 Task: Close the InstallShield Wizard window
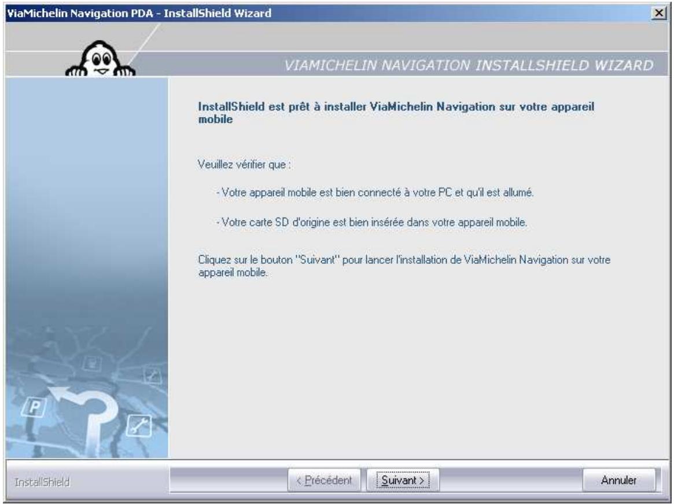tap(659, 13)
